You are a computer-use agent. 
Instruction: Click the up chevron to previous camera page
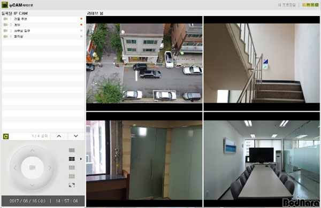point(59,136)
